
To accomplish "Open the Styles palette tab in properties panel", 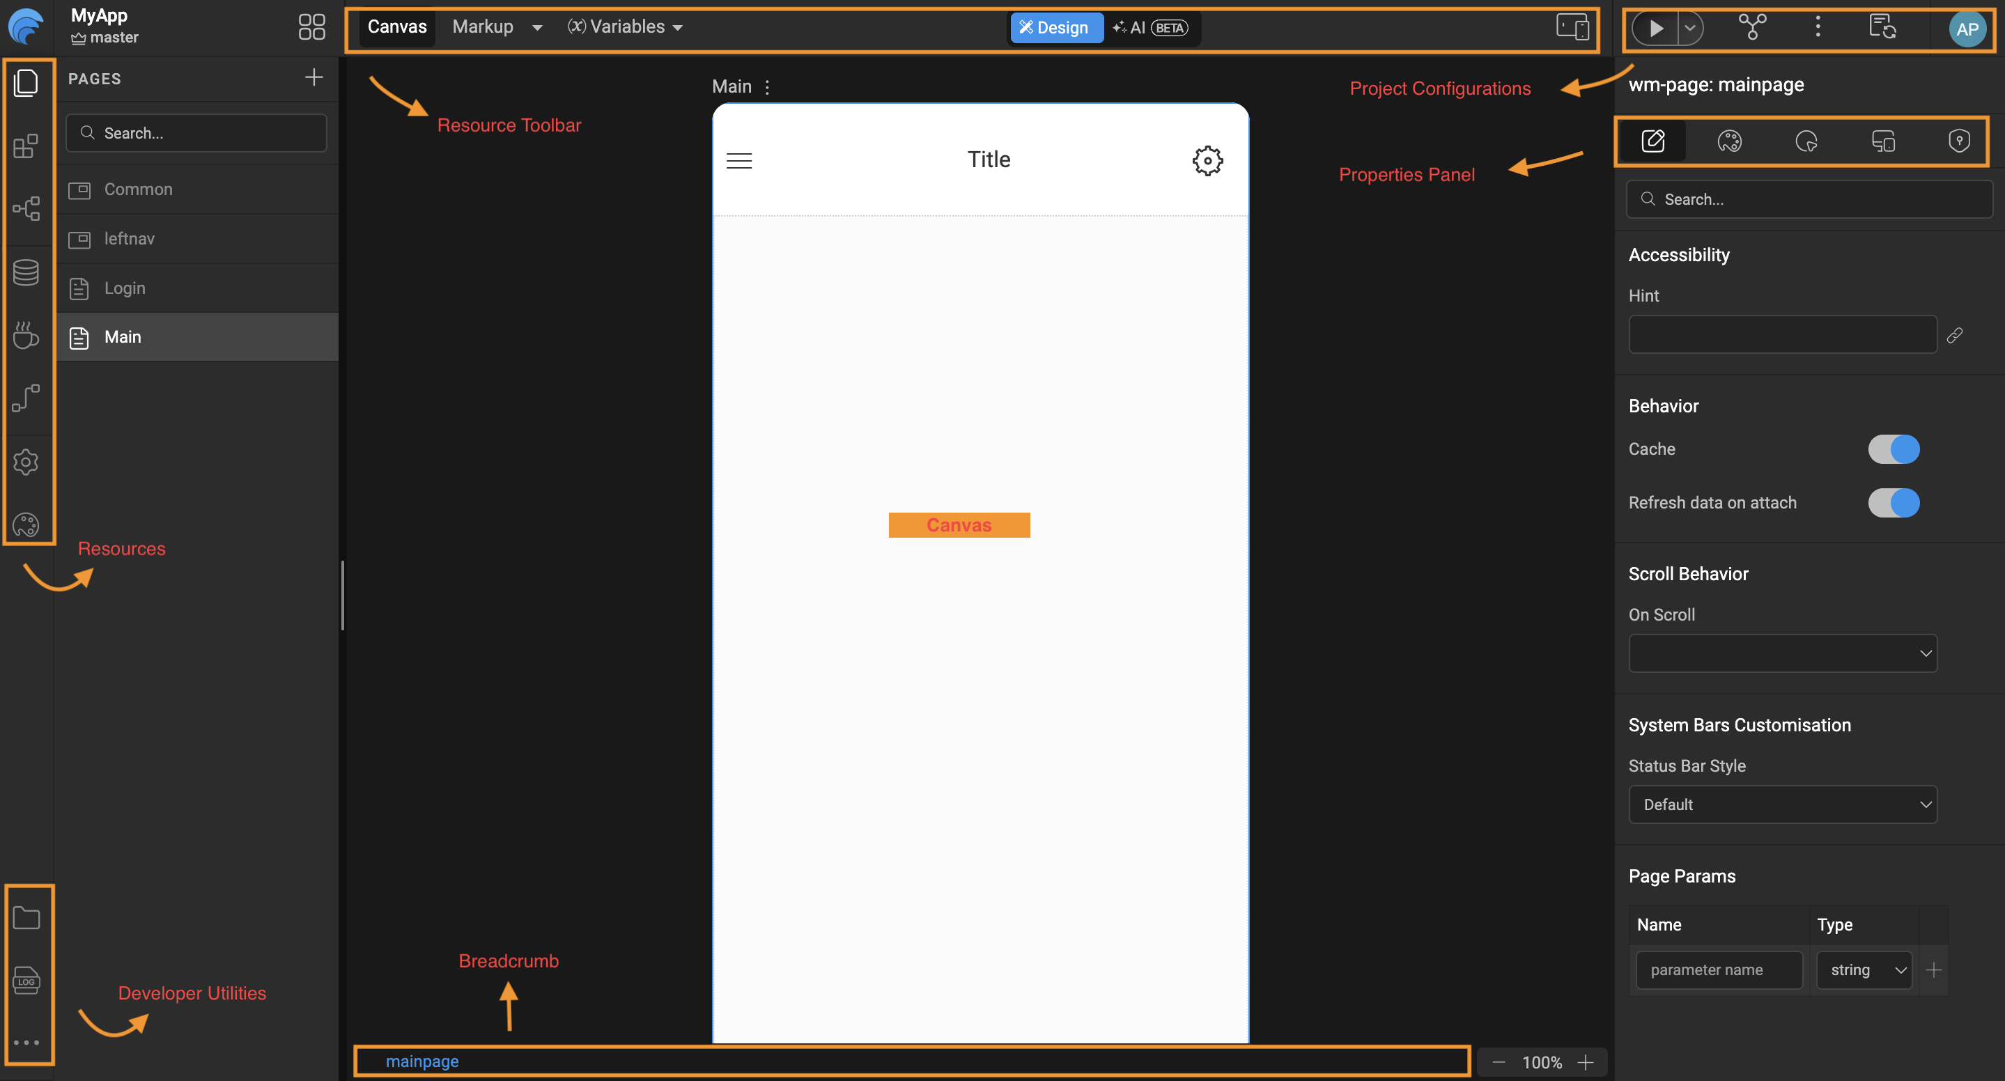I will (x=1728, y=141).
